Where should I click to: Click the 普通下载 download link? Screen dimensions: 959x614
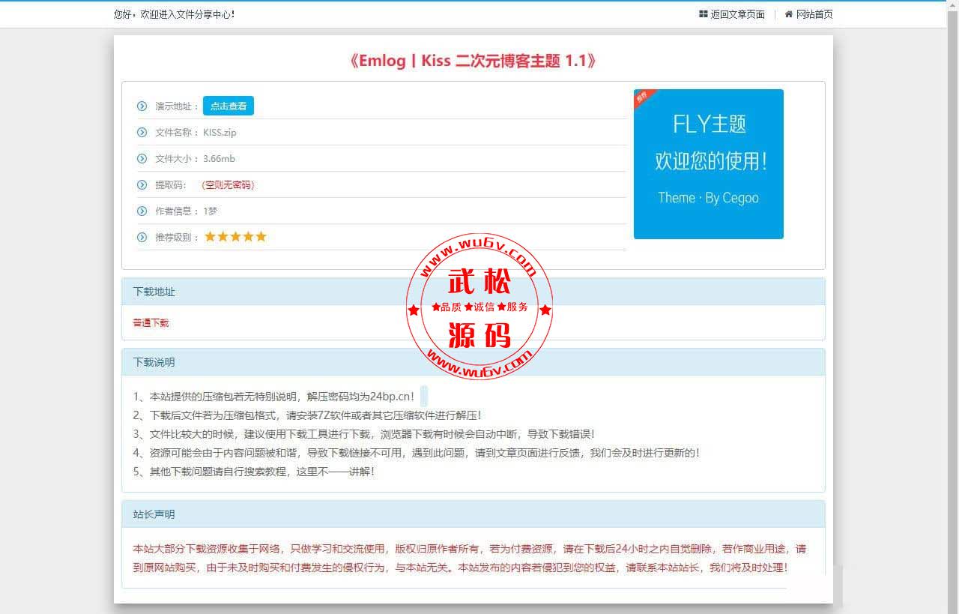click(x=151, y=322)
